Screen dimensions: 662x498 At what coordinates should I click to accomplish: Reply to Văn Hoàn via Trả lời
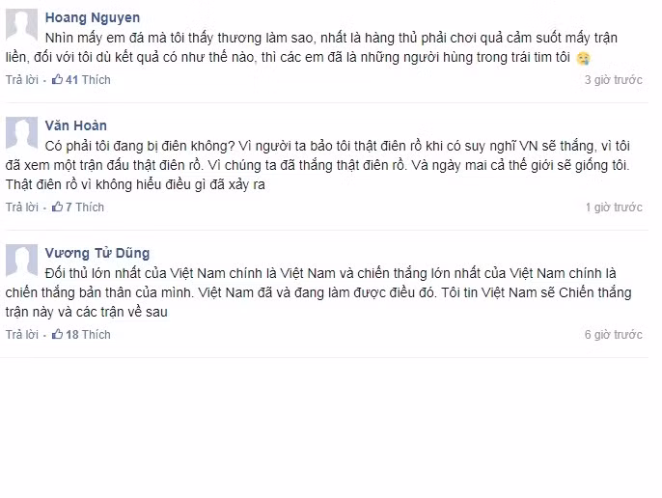tap(22, 207)
